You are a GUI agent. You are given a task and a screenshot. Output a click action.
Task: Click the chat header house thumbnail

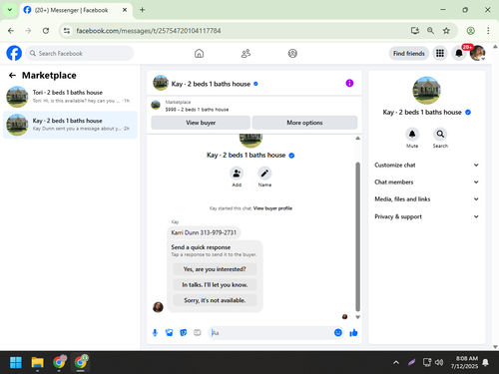[x=161, y=83]
